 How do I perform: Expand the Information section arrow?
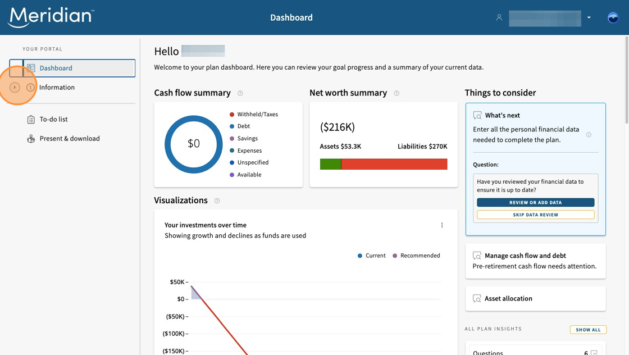click(15, 88)
